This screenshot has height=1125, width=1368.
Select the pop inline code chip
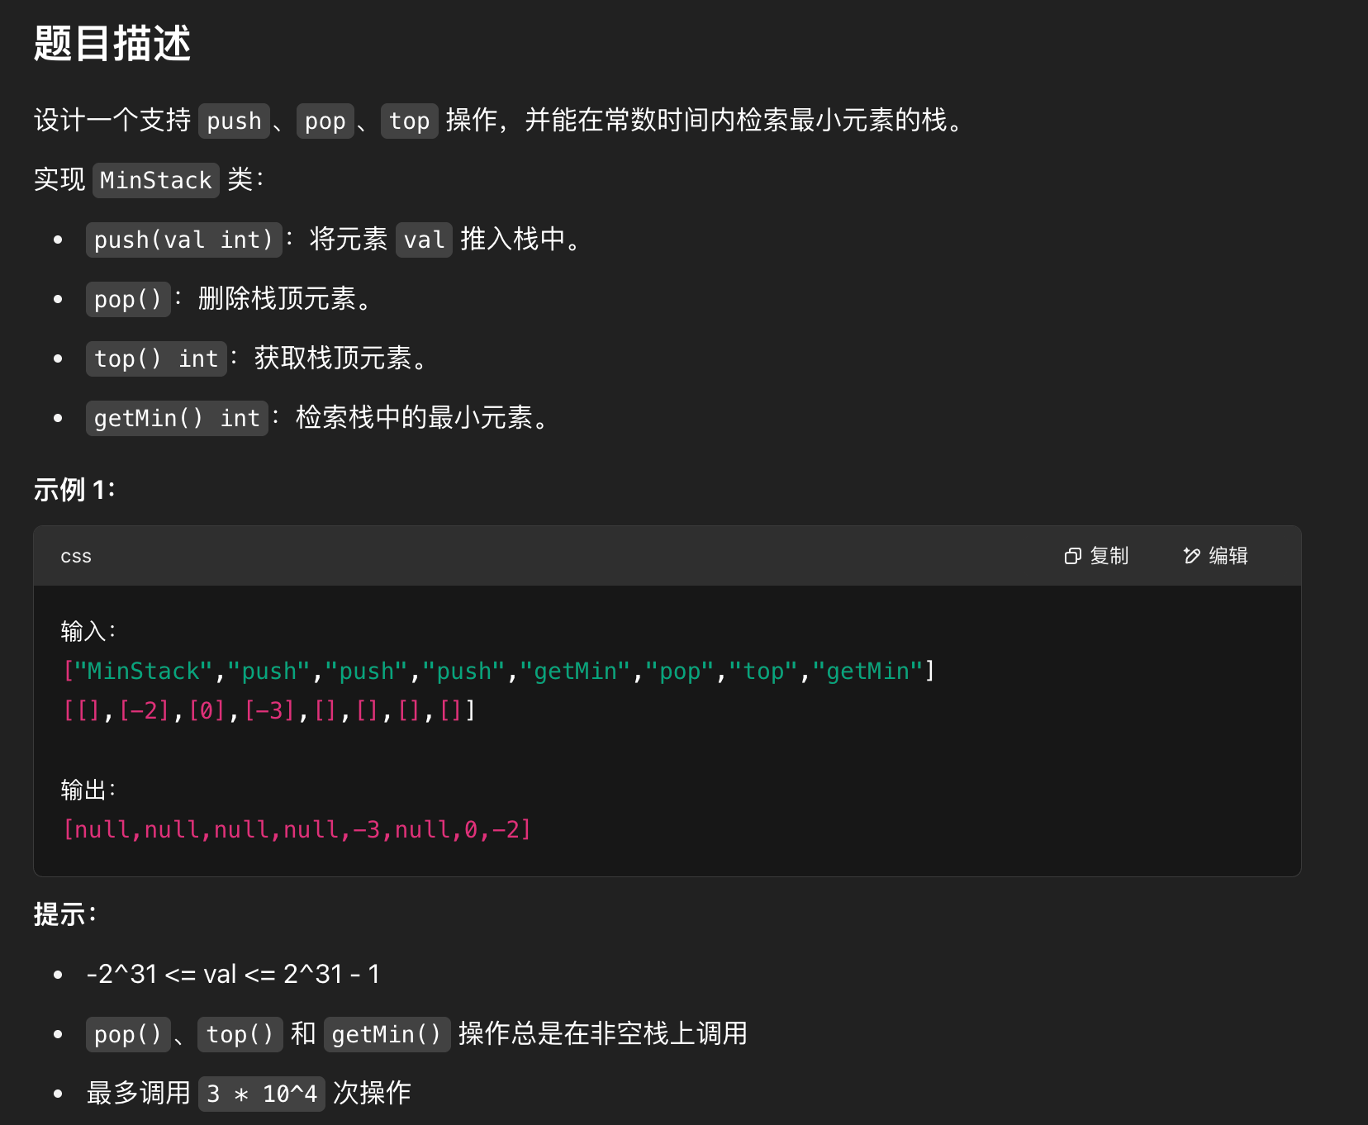point(325,121)
